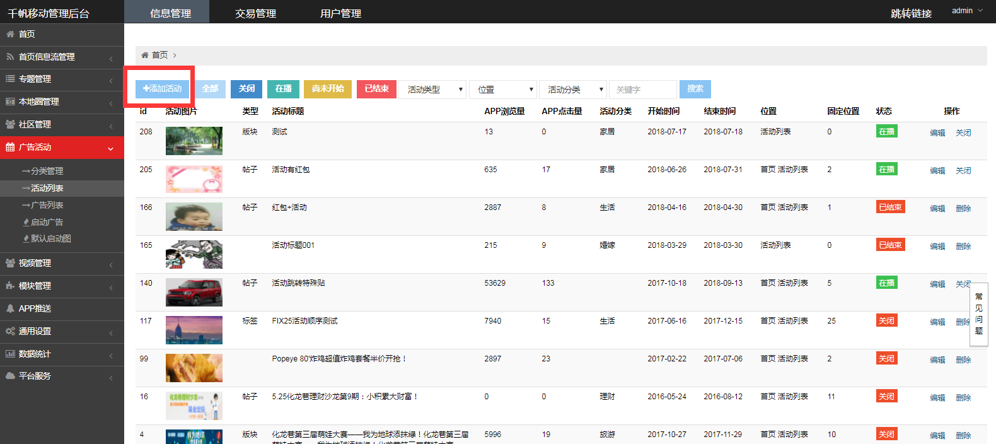Expand the admin user menu
The height and width of the screenshot is (444, 996).
[x=967, y=11]
